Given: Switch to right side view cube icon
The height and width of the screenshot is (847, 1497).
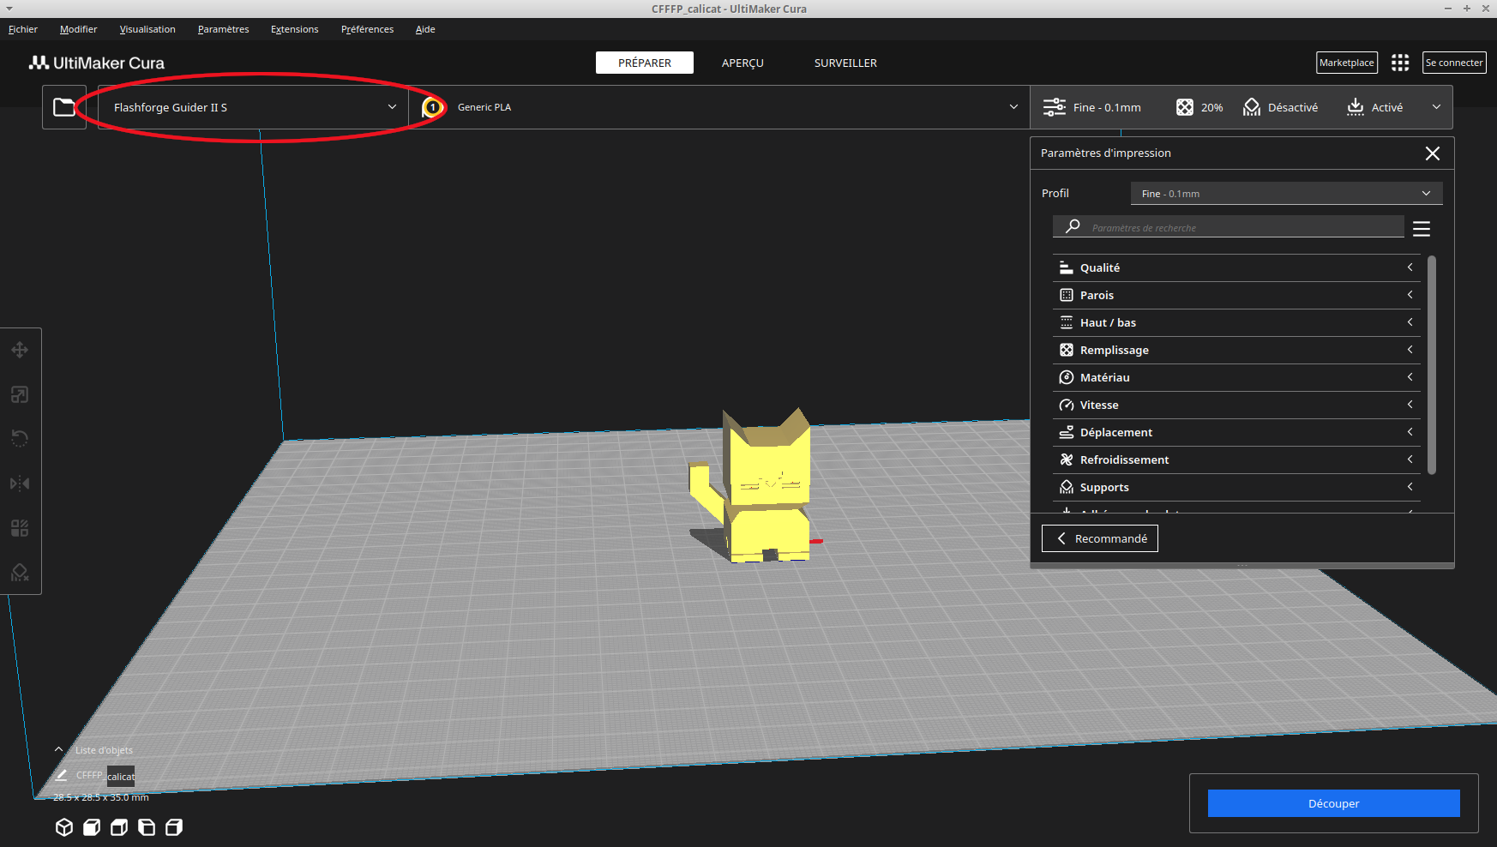Looking at the screenshot, I should (174, 827).
